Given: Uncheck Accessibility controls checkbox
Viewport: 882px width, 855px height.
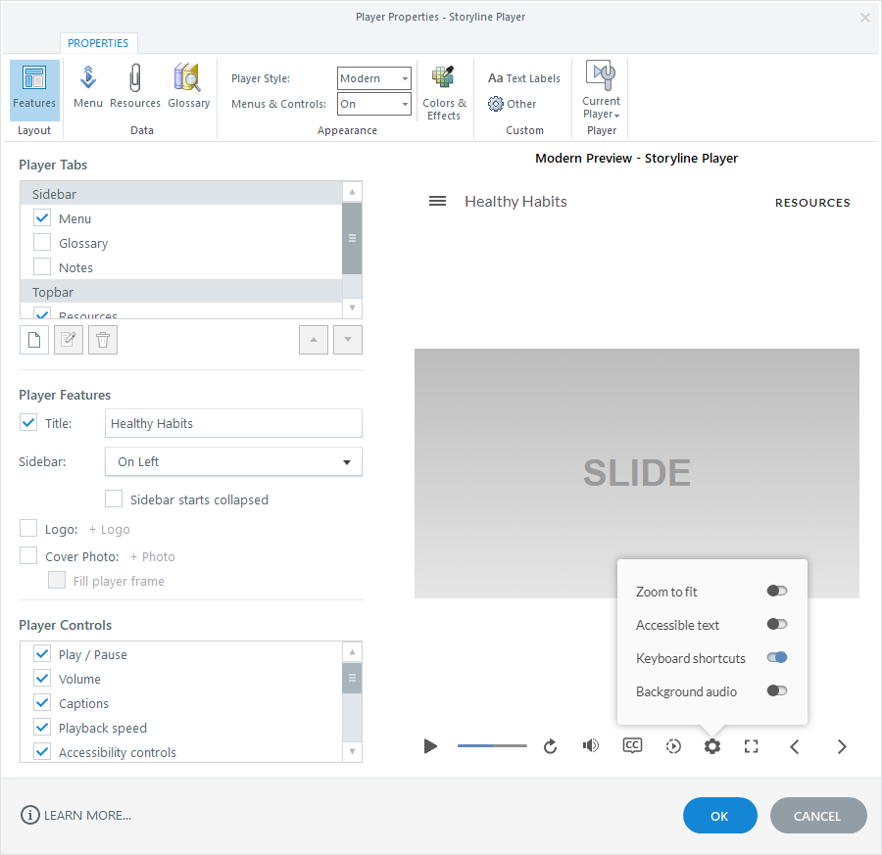Looking at the screenshot, I should click(42, 751).
